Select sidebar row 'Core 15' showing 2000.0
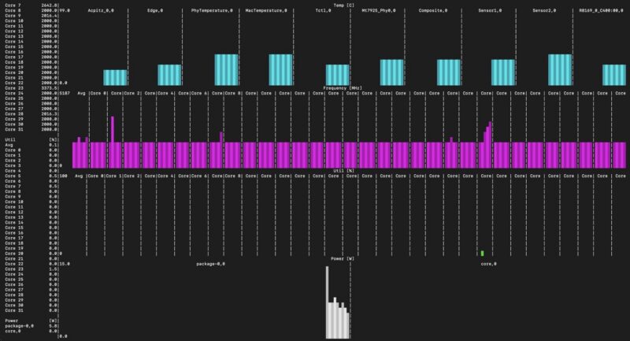Viewport: 630px width, 341px height. 31,46
